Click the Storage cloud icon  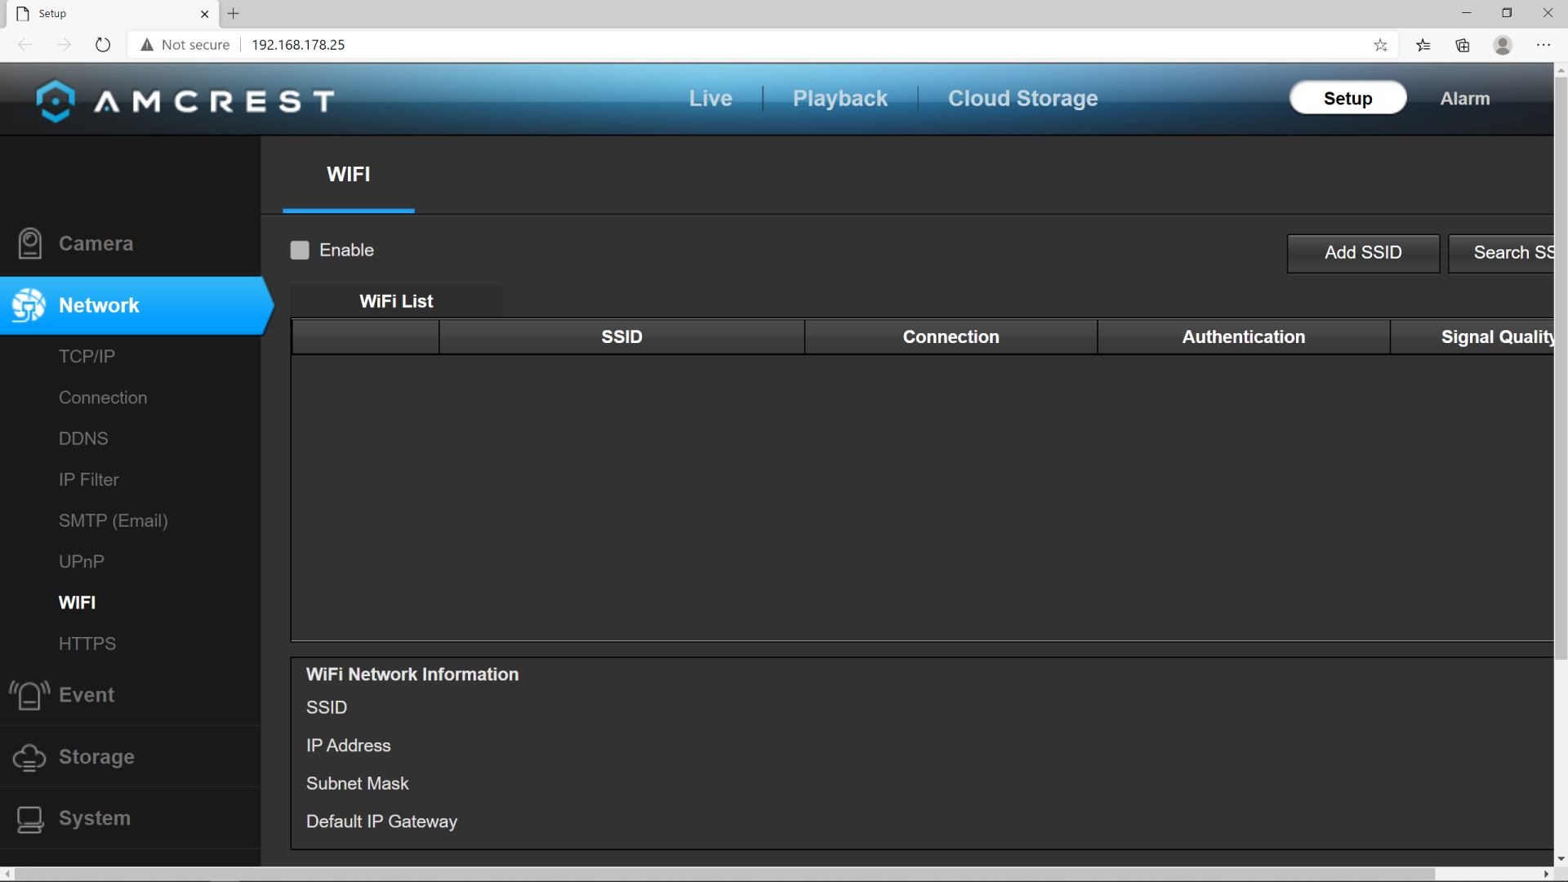point(29,757)
